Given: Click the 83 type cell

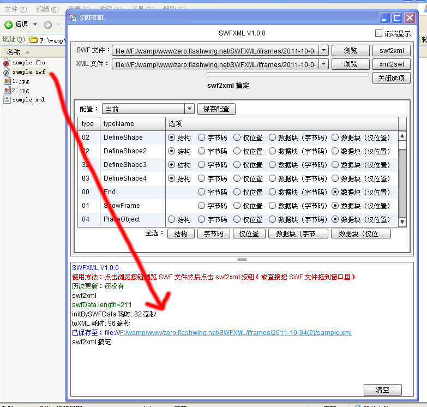Looking at the screenshot, I should pyautogui.click(x=89, y=178).
